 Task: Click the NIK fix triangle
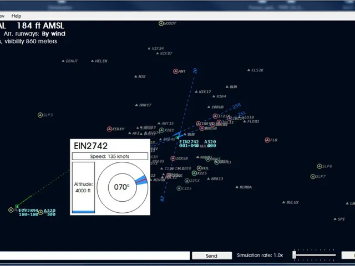pos(135,76)
